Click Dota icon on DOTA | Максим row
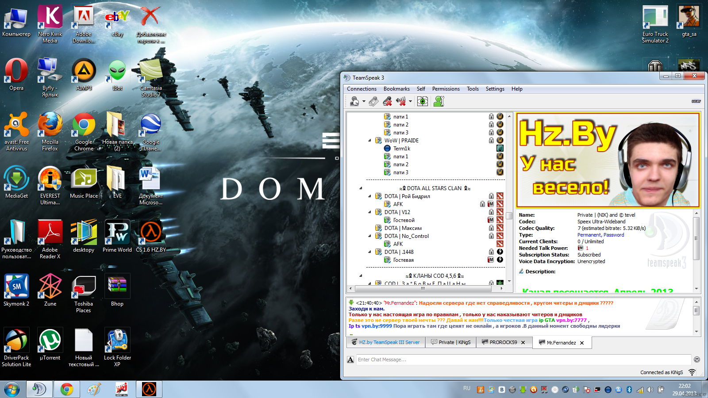708x398 pixels. point(500,228)
